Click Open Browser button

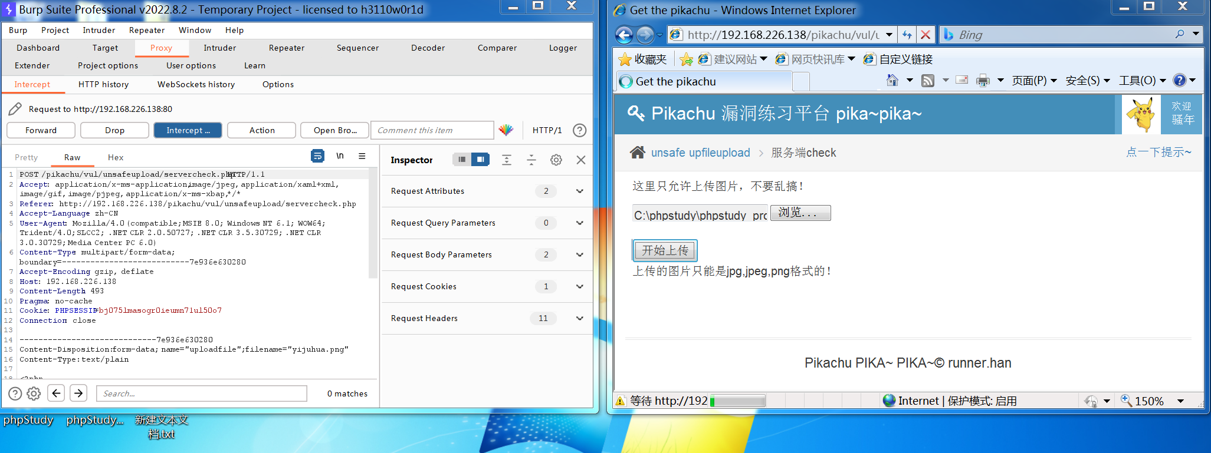coord(334,130)
